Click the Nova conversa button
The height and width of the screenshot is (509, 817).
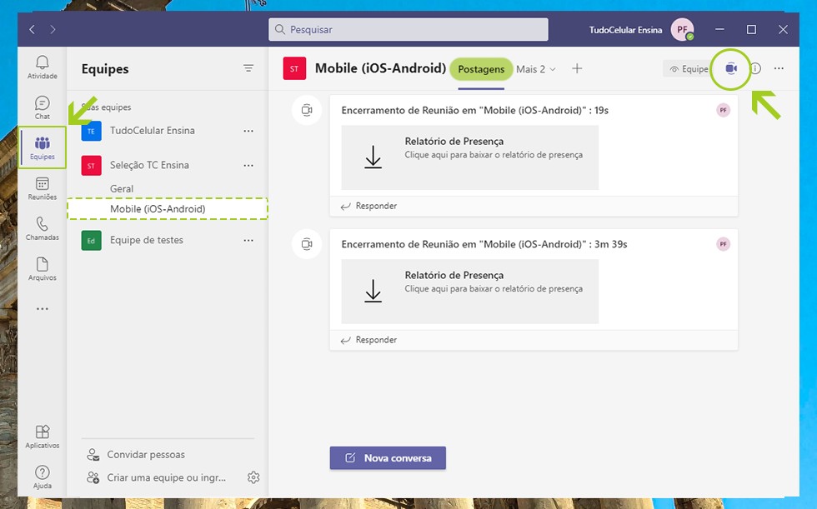(x=388, y=458)
